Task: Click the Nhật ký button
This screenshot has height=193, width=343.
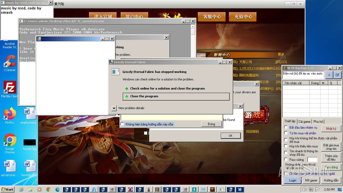Action: click(x=331, y=129)
